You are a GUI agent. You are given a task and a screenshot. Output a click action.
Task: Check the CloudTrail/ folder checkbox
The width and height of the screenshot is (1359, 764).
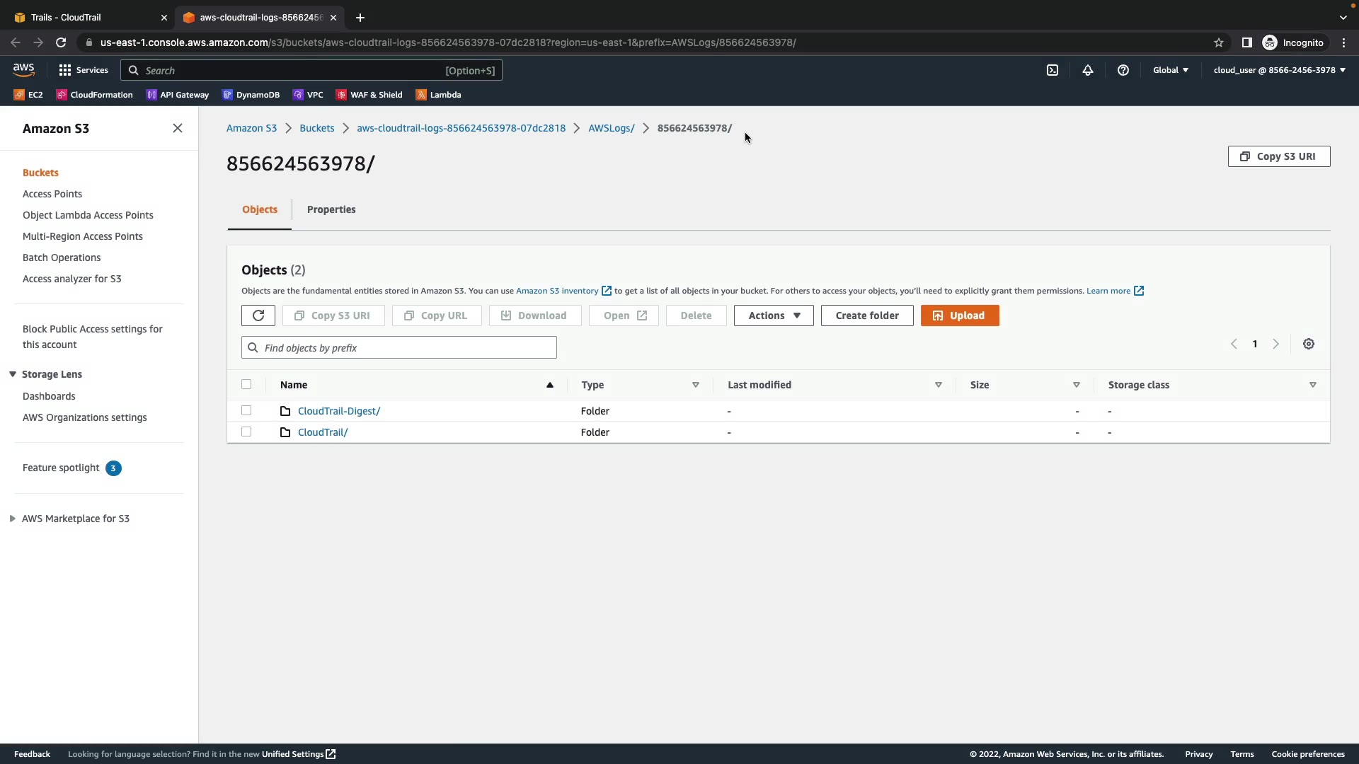(246, 432)
